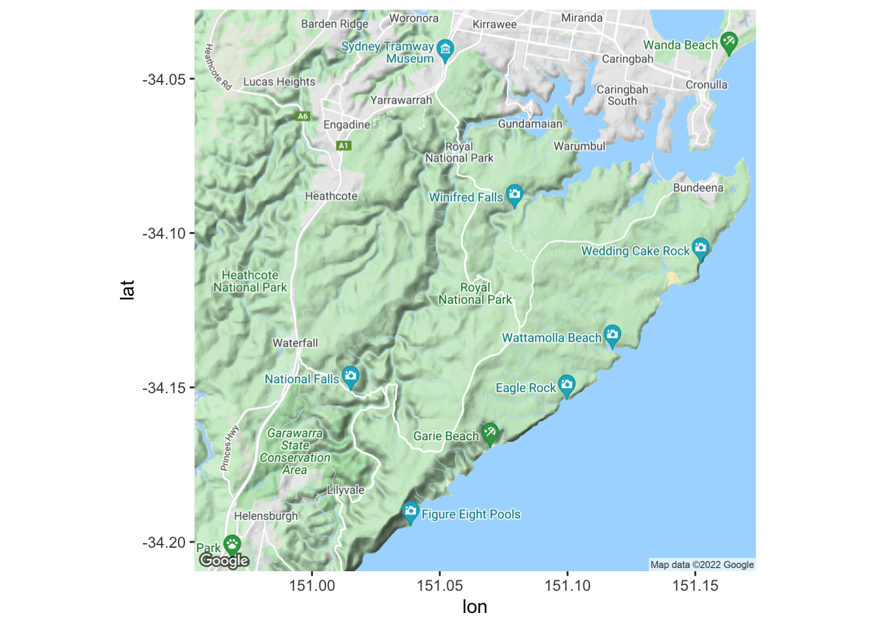Click the Figure Eight Pools camera pin

(410, 512)
